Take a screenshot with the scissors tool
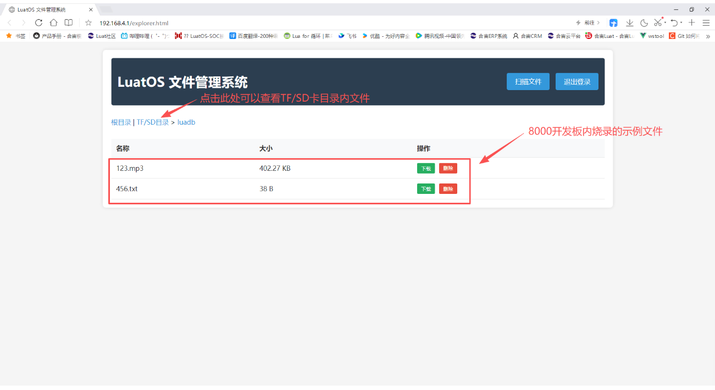Viewport: 715px width, 390px height. point(658,23)
